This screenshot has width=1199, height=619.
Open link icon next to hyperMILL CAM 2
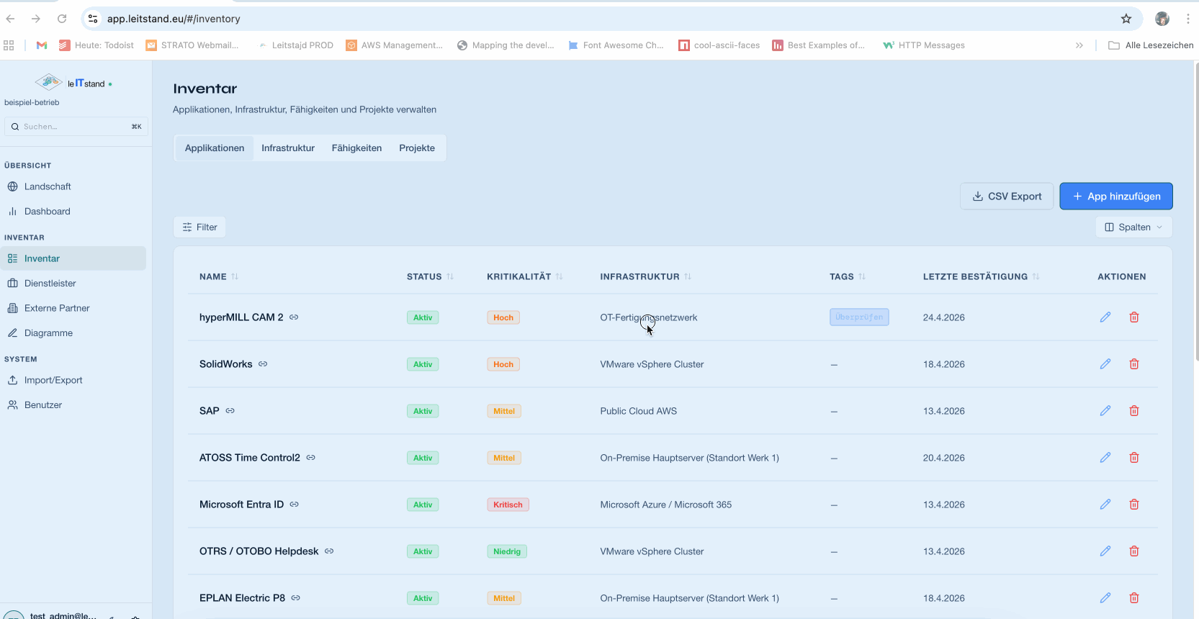pos(294,317)
